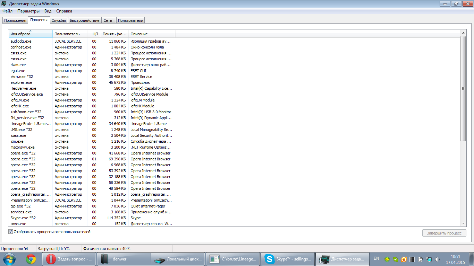Open the network connection tray icon
Viewport: 474px width, 266px height.
point(429,259)
